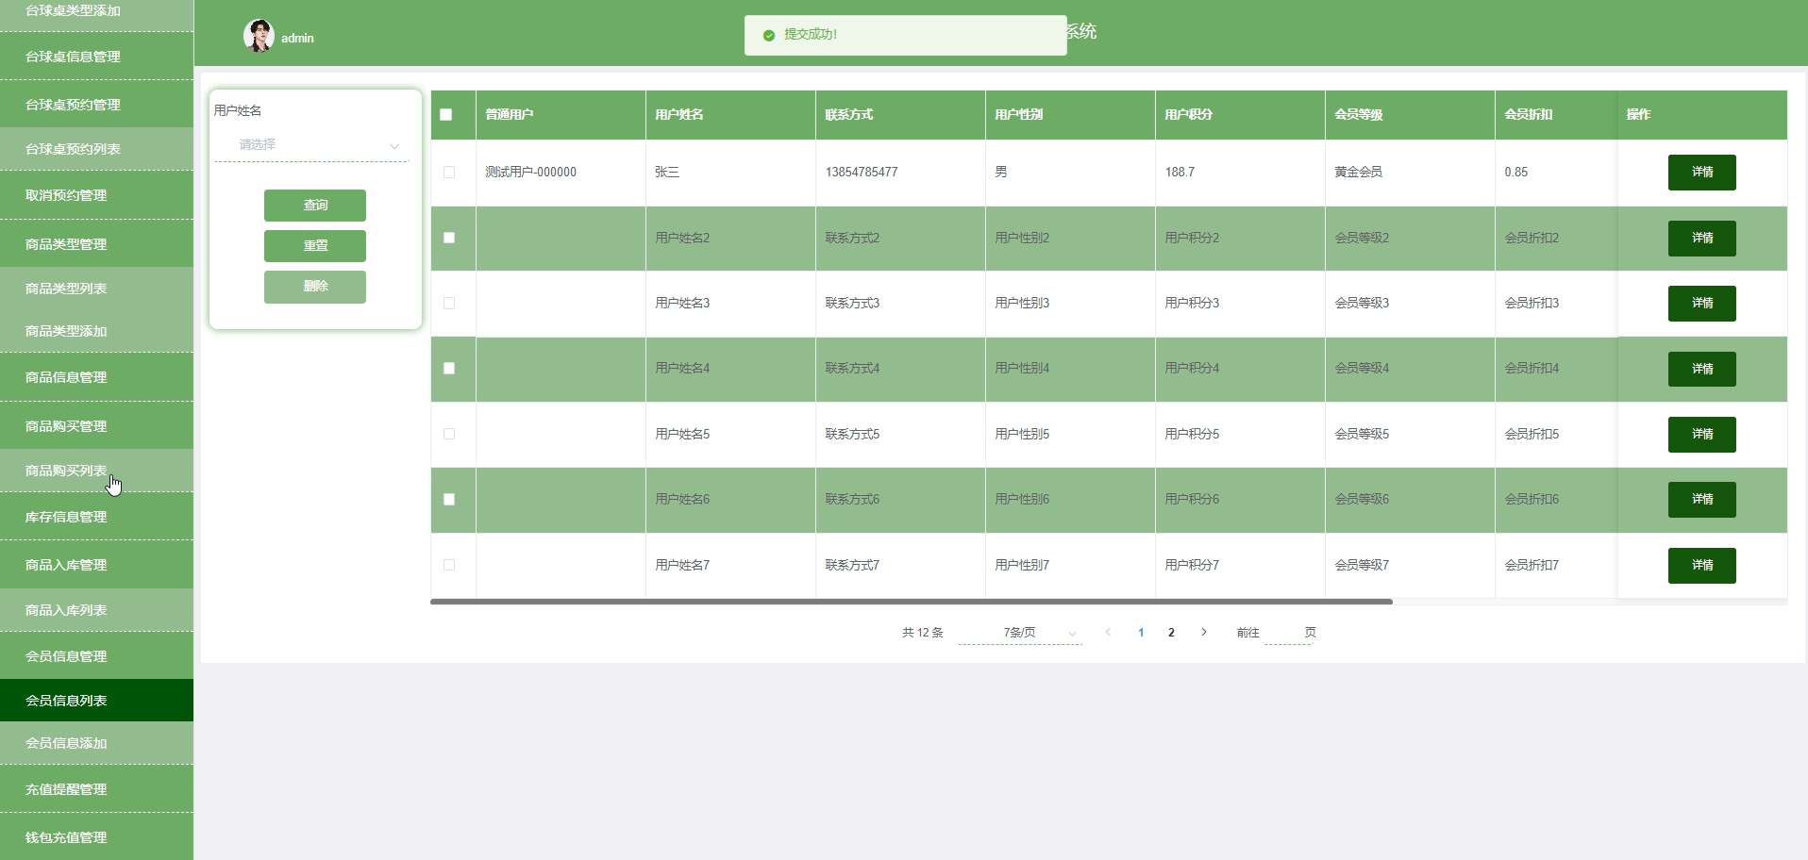Click the 0.85 discount value
1808x860 pixels.
tap(1516, 172)
